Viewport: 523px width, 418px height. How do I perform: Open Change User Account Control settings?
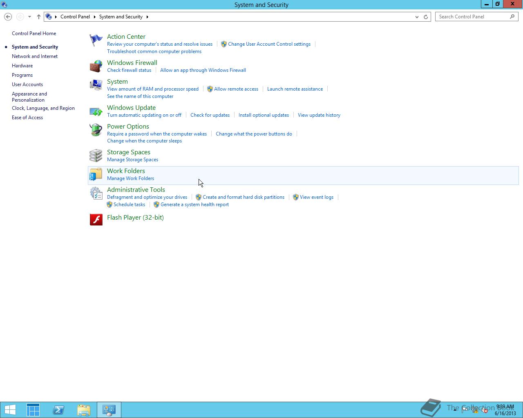coord(269,44)
